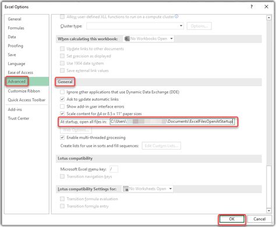Toggle Save external link values
This screenshot has width=276, height=227.
tap(62, 70)
